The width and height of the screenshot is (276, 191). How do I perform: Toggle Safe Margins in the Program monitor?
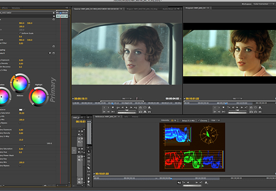(x=256, y=107)
